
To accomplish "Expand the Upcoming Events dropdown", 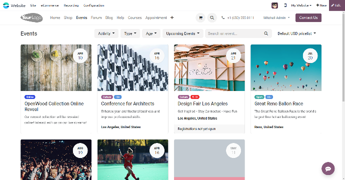I will [182, 33].
